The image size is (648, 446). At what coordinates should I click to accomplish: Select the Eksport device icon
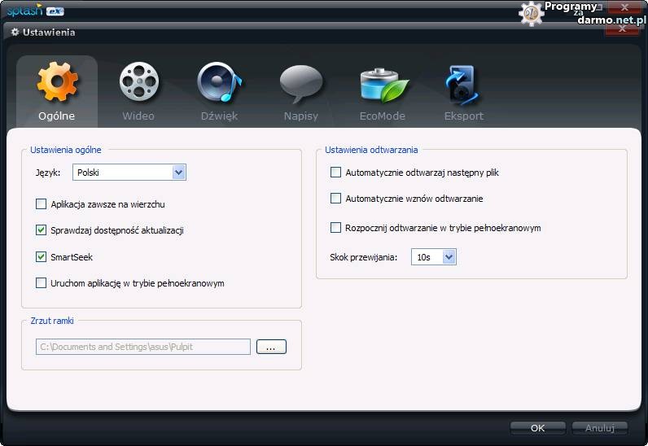tap(463, 83)
